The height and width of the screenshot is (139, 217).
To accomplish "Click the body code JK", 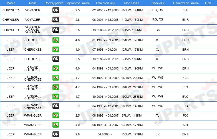I will pyautogui.click(x=158, y=134).
